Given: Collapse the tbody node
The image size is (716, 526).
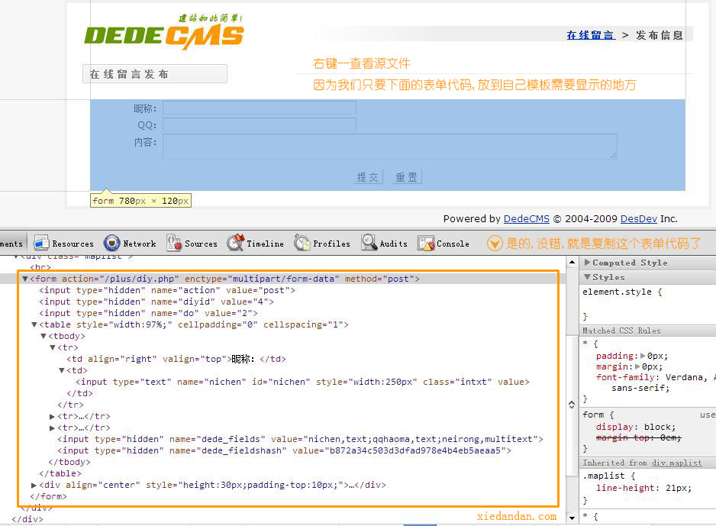Looking at the screenshot, I should click(x=44, y=336).
